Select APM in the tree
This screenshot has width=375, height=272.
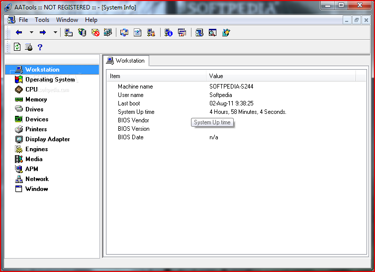(x=31, y=169)
